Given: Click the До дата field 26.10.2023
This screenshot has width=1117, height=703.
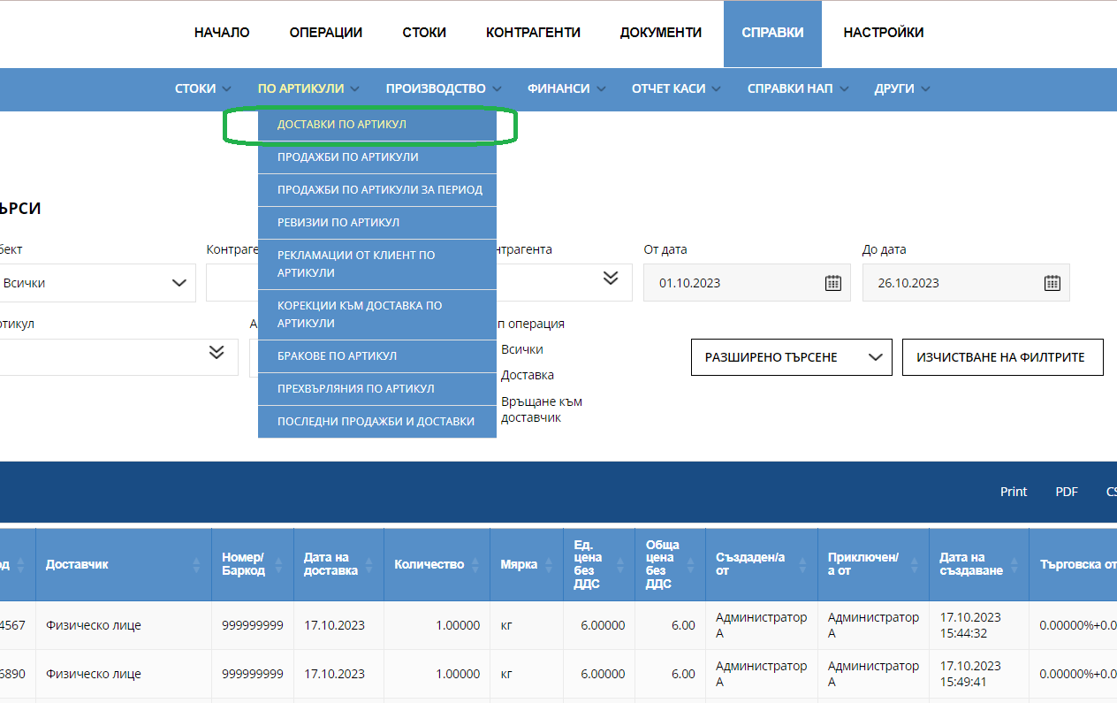Looking at the screenshot, I should [x=966, y=283].
